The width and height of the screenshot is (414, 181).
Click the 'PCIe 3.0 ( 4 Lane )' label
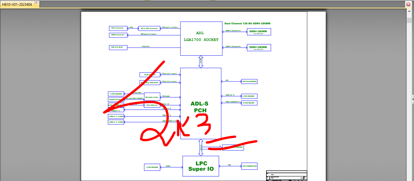click(170, 81)
